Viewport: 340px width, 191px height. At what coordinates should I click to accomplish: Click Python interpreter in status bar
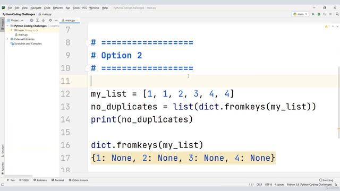click(x=309, y=185)
